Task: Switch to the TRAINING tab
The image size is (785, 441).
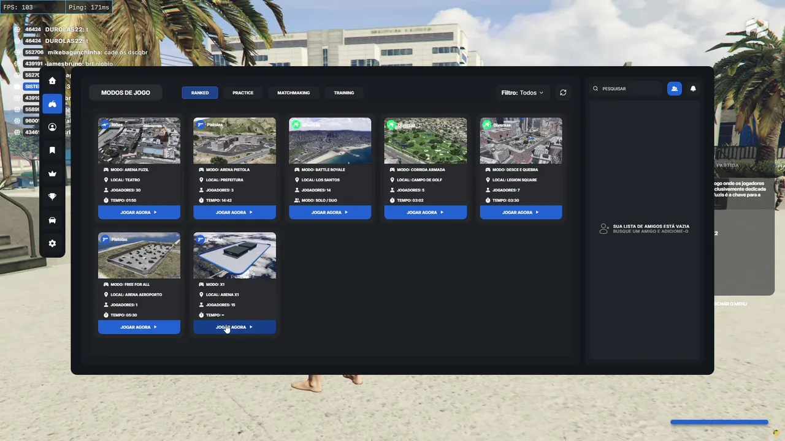Action: click(x=344, y=92)
